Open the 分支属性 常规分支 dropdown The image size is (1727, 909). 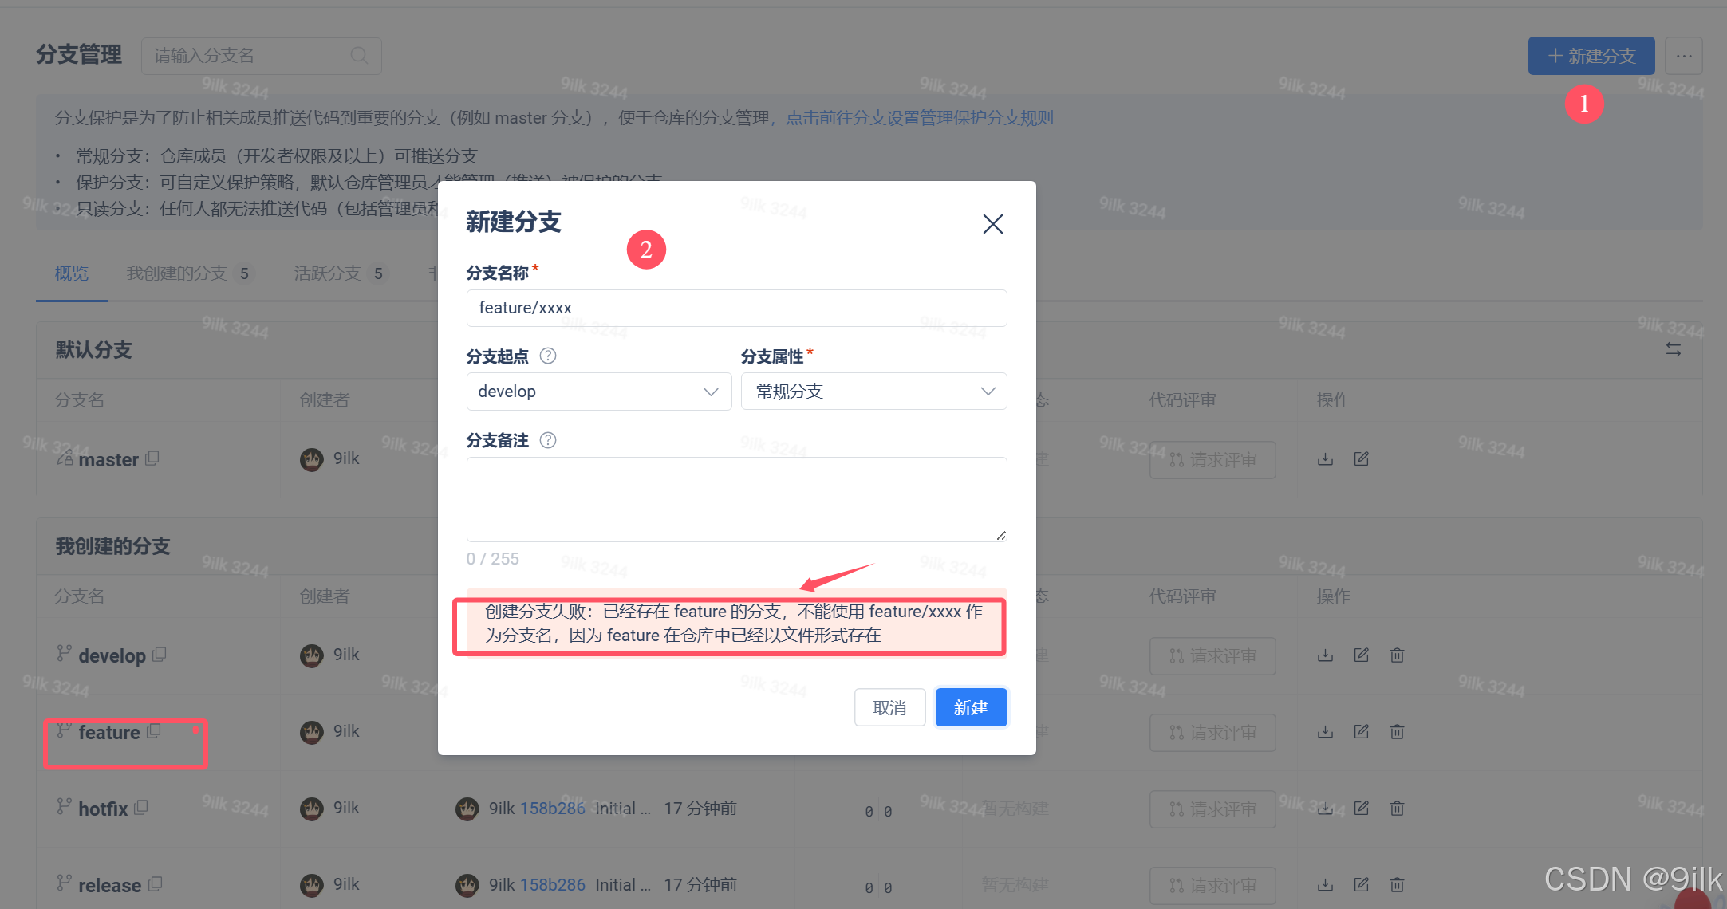pos(873,392)
